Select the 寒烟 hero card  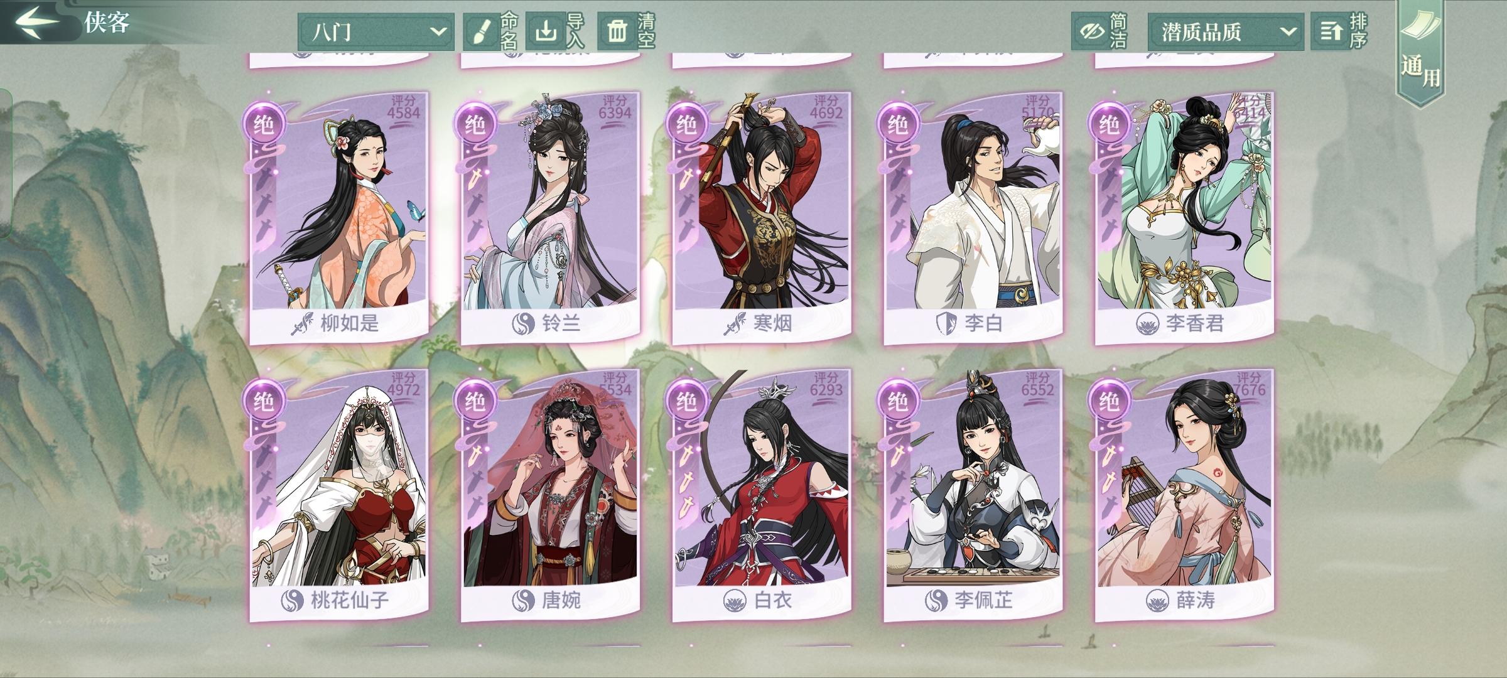pyautogui.click(x=762, y=218)
